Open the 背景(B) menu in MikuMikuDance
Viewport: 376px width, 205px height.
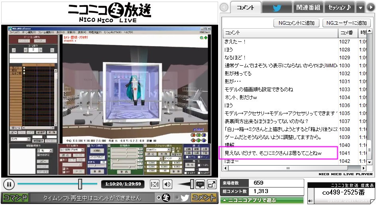point(71,32)
